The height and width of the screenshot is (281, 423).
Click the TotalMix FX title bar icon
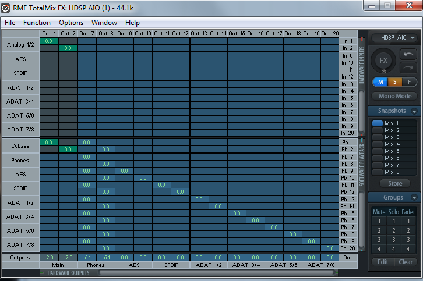tap(5, 8)
